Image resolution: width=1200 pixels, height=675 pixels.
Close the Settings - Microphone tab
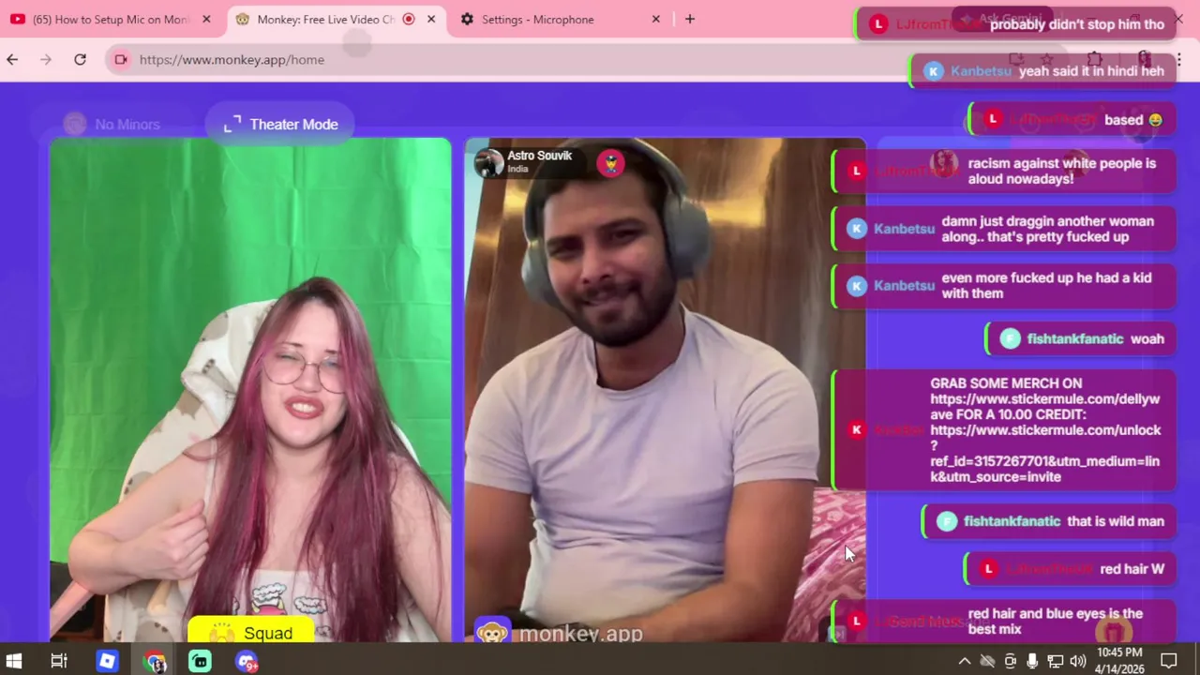click(x=656, y=19)
